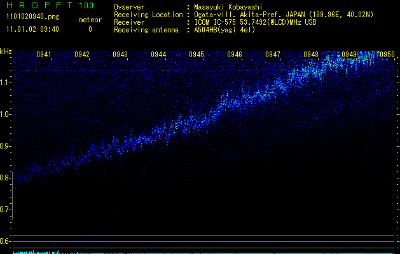This screenshot has height=254, width=400.
Task: Click the kHz axis unit label
Action: tap(6, 51)
